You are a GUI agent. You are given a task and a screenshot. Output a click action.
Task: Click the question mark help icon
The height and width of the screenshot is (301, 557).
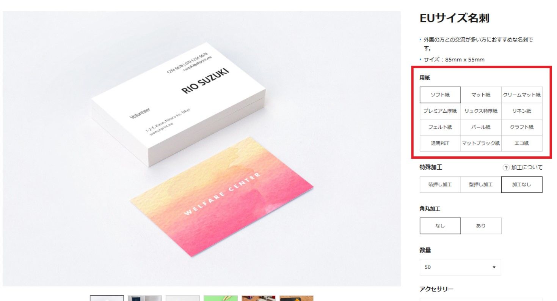tap(506, 168)
